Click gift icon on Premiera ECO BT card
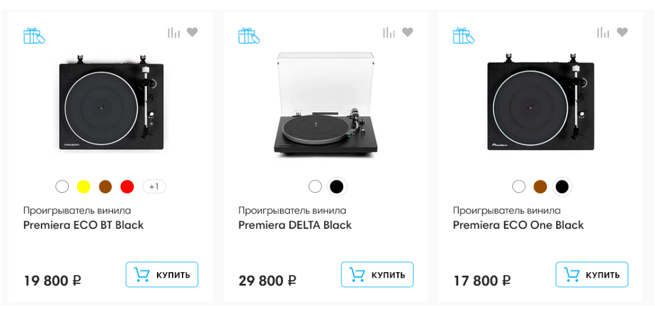This screenshot has width=655, height=310. tap(34, 36)
